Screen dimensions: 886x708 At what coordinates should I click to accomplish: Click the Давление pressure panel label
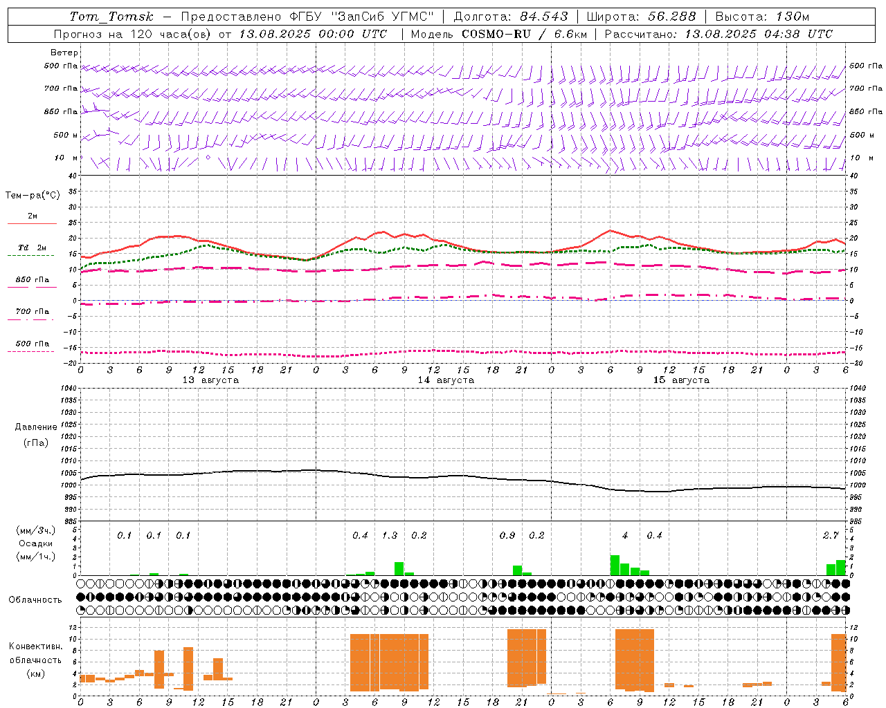click(x=36, y=427)
